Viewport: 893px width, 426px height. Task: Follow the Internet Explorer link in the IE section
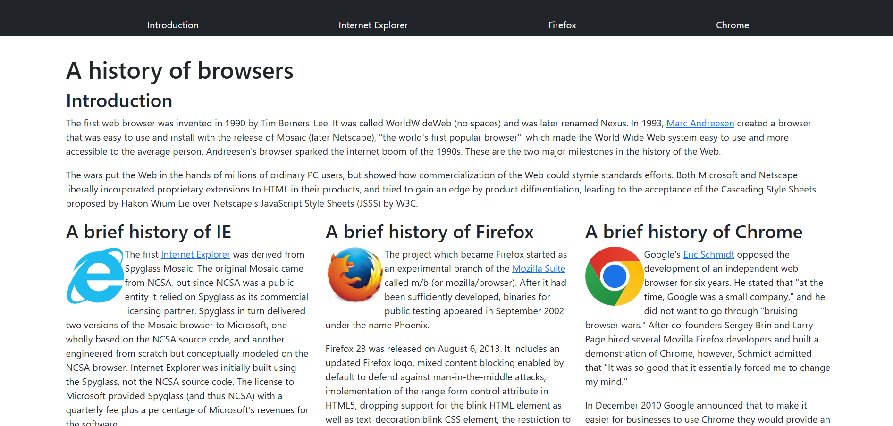click(x=195, y=254)
